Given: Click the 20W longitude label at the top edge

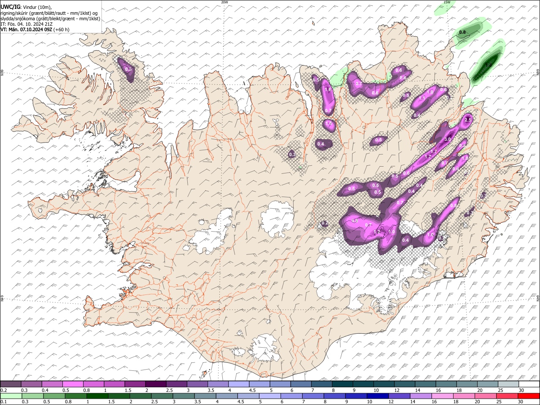Looking at the screenshot, I should coord(224,2).
